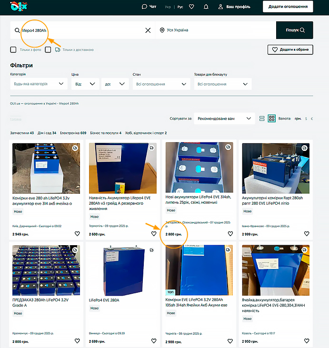329x348 pixels.
Task: Click the OLX logo
Action: pyautogui.click(x=20, y=7)
